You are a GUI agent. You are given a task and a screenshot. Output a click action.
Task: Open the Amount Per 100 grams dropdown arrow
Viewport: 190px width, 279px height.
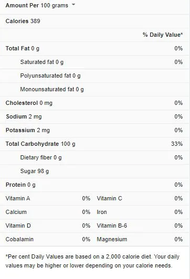73,5
